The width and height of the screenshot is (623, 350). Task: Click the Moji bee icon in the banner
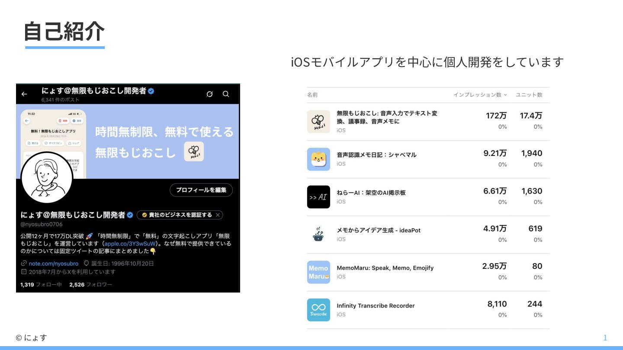tap(194, 152)
